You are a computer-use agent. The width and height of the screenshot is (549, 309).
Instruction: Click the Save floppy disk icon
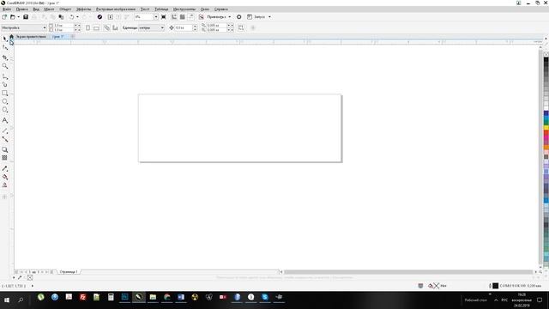26,17
